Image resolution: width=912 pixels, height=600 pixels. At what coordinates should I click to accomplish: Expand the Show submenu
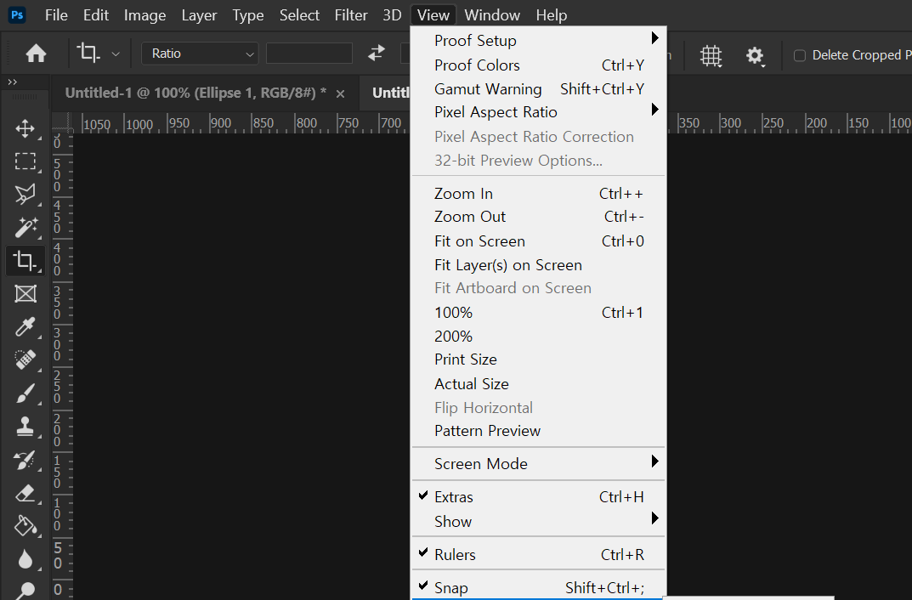(x=539, y=522)
